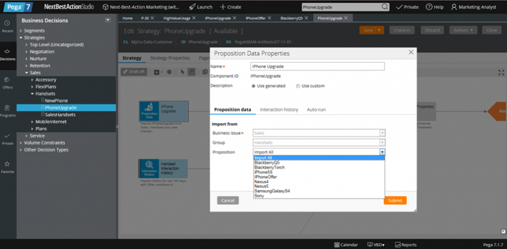Click the PhoneUpgrade search field
The image size is (507, 249).
[341, 7]
